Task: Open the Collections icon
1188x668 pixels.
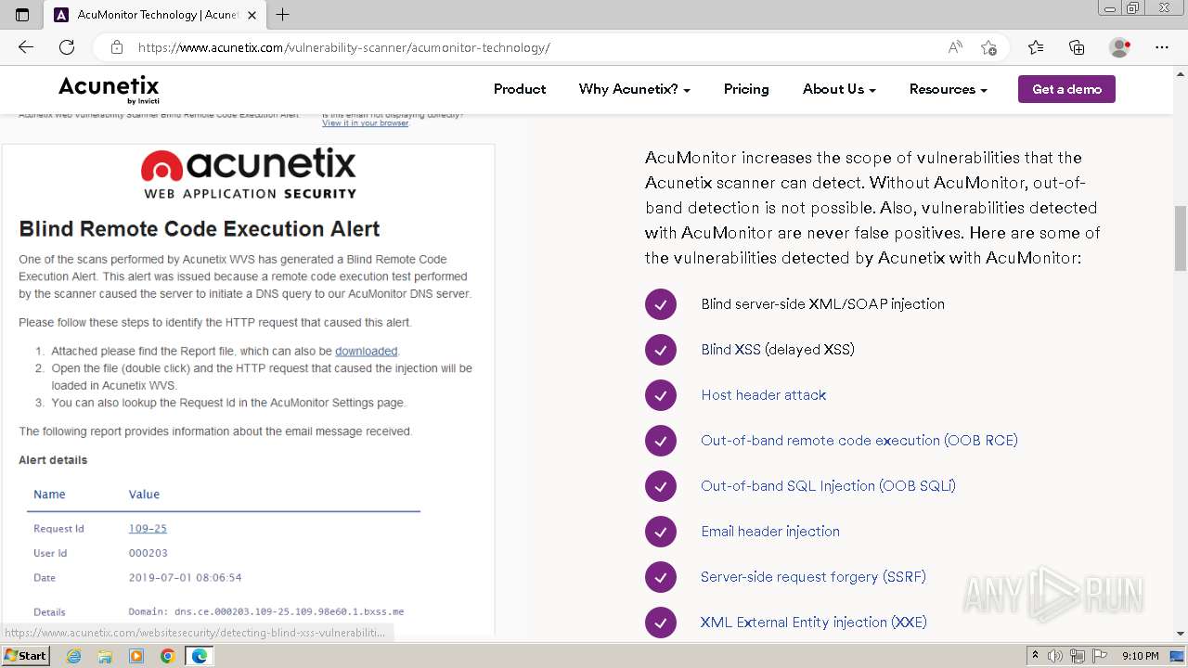Action: click(1077, 47)
